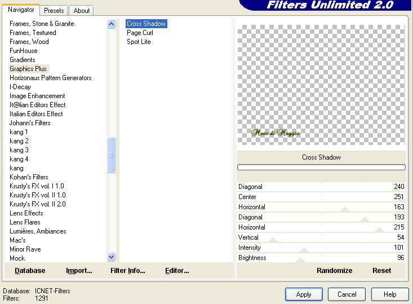Select the Cross Shadow filter
This screenshot has width=413, height=304.
(x=146, y=24)
